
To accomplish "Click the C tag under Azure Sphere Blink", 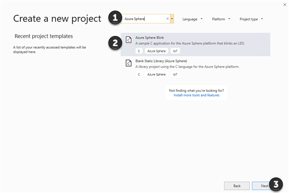I will (139, 50).
